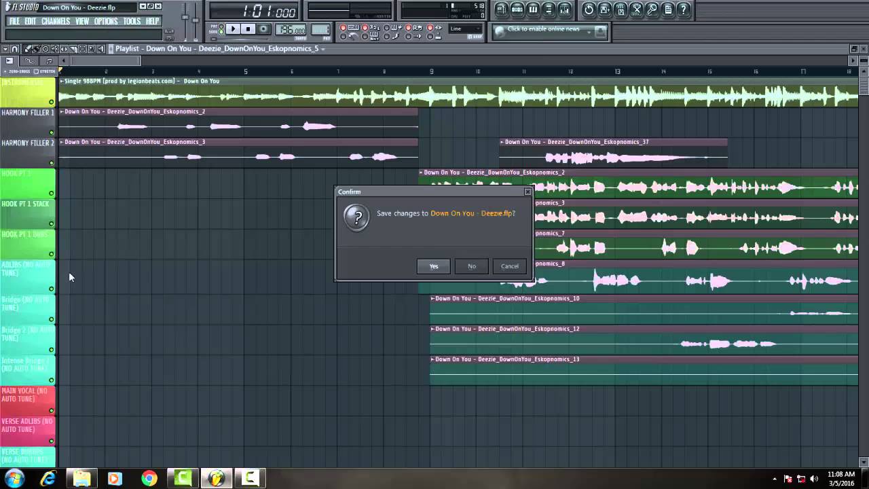The image size is (869, 489).
Task: Mute the HOOK PT 1 STACK track
Action: [x=51, y=224]
